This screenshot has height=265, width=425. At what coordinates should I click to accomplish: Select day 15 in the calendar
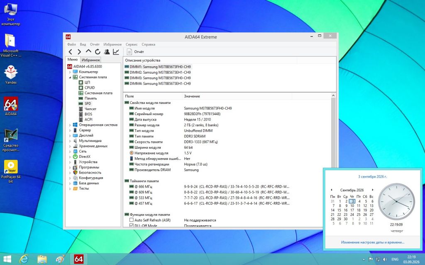(339, 210)
